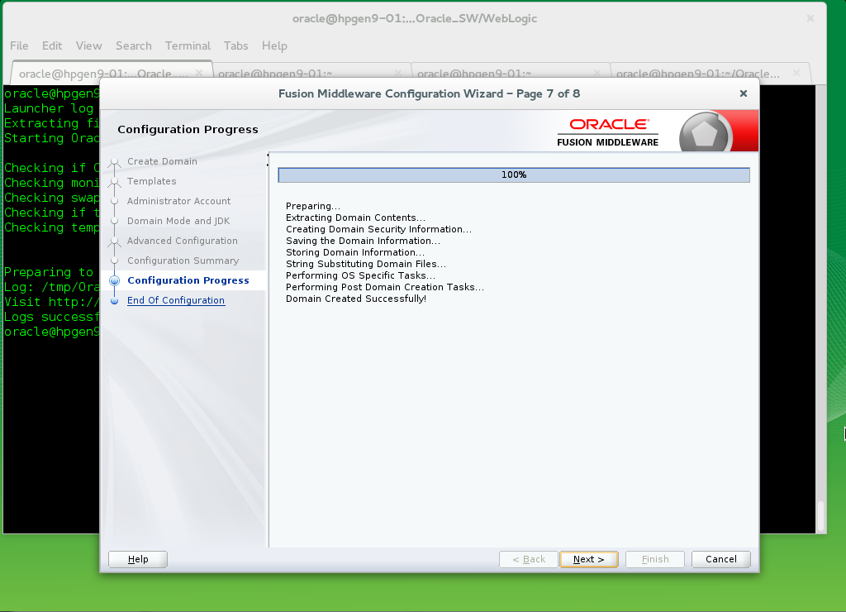Click the Cancel button
This screenshot has width=846, height=612.
point(720,559)
